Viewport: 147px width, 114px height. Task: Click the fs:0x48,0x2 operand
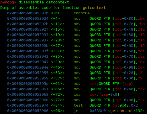[125, 105]
